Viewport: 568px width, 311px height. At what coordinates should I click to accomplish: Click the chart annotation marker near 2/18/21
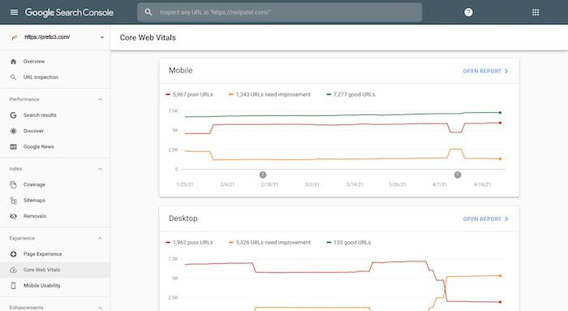[x=263, y=175]
